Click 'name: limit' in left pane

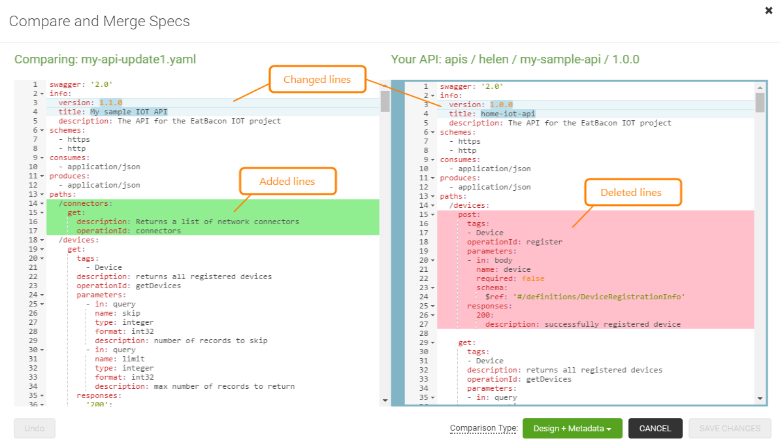point(120,359)
